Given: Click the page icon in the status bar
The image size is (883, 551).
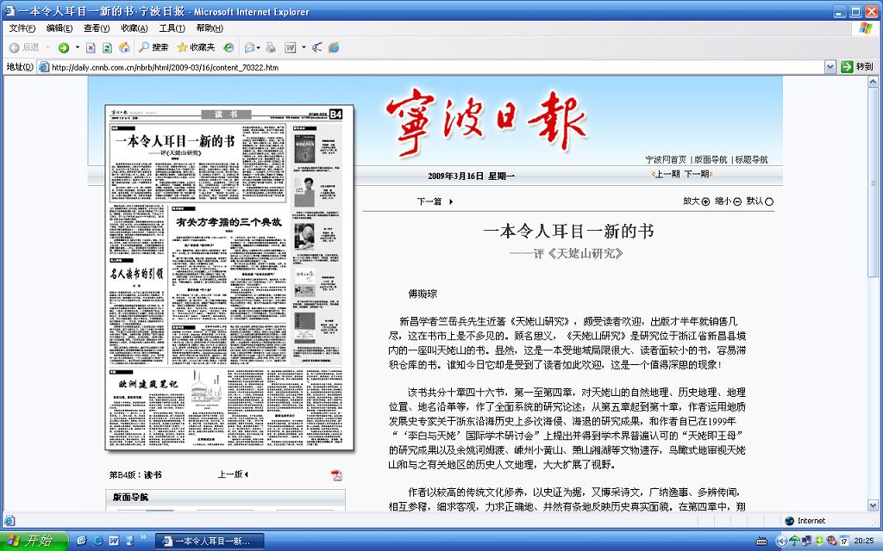Looking at the screenshot, I should tap(9, 521).
